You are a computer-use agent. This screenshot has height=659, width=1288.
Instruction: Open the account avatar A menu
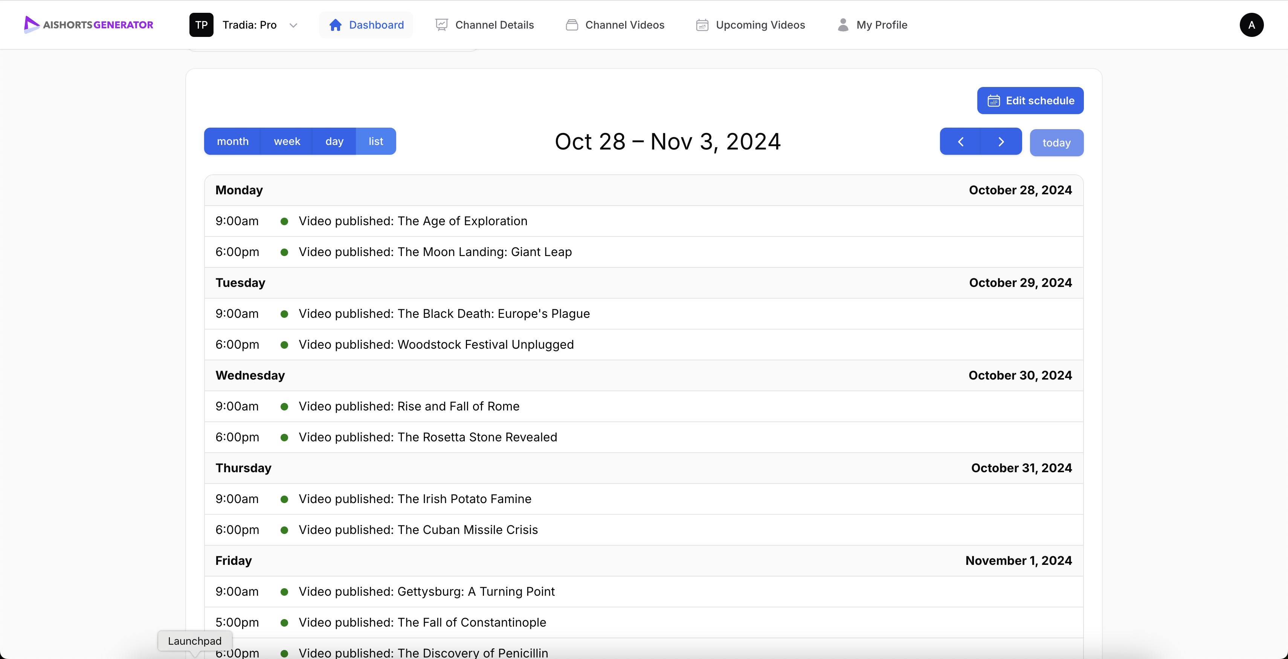tap(1251, 25)
